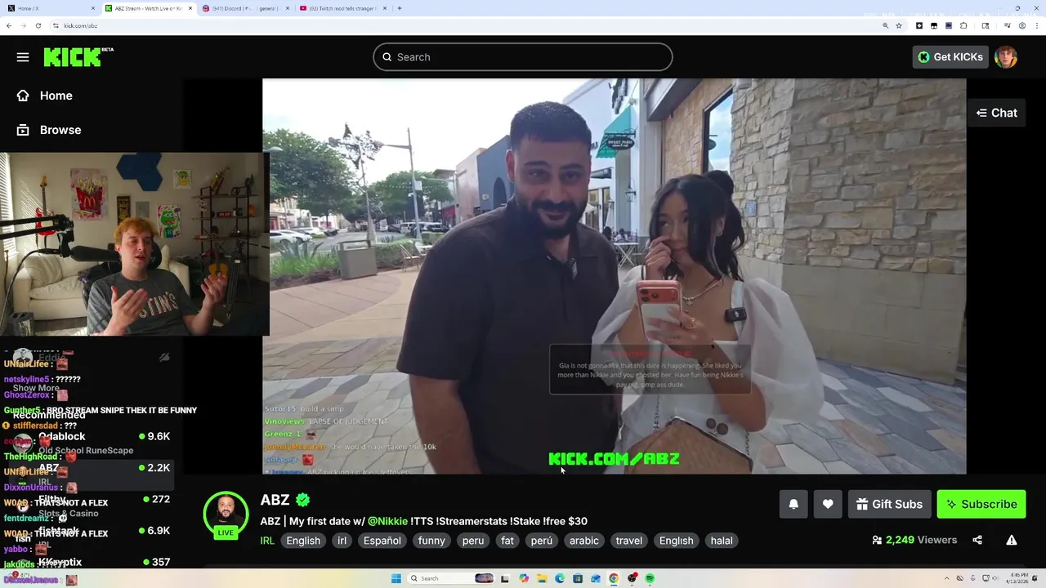The image size is (1046, 588).
Task: Select the arabic tag
Action: (584, 541)
